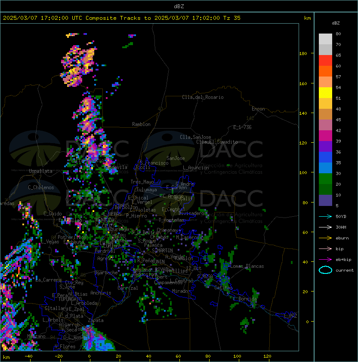Click the '100' km tick on vertical axis

pos(303,173)
